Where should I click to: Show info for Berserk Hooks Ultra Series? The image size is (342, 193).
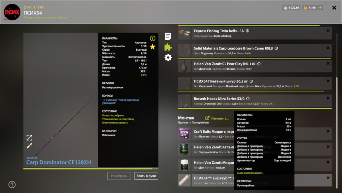[x=247, y=99]
